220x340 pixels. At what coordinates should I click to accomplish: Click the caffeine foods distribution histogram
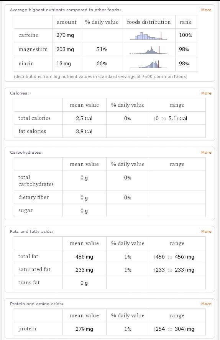click(x=148, y=36)
